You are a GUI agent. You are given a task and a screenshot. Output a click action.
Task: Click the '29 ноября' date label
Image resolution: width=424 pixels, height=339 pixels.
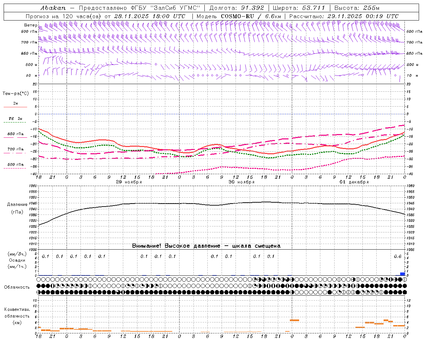click(129, 182)
